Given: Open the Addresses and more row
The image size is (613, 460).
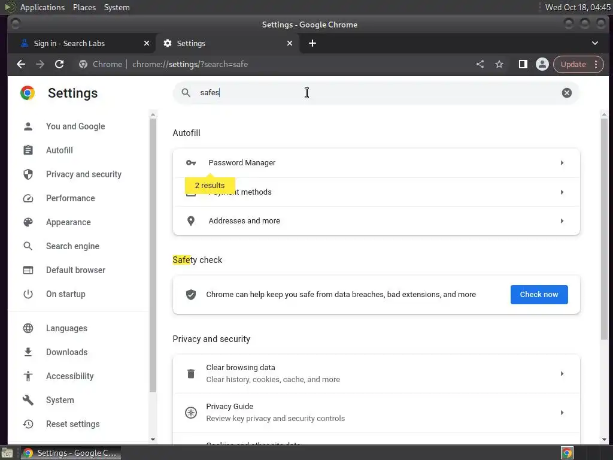Looking at the screenshot, I should pos(376,221).
